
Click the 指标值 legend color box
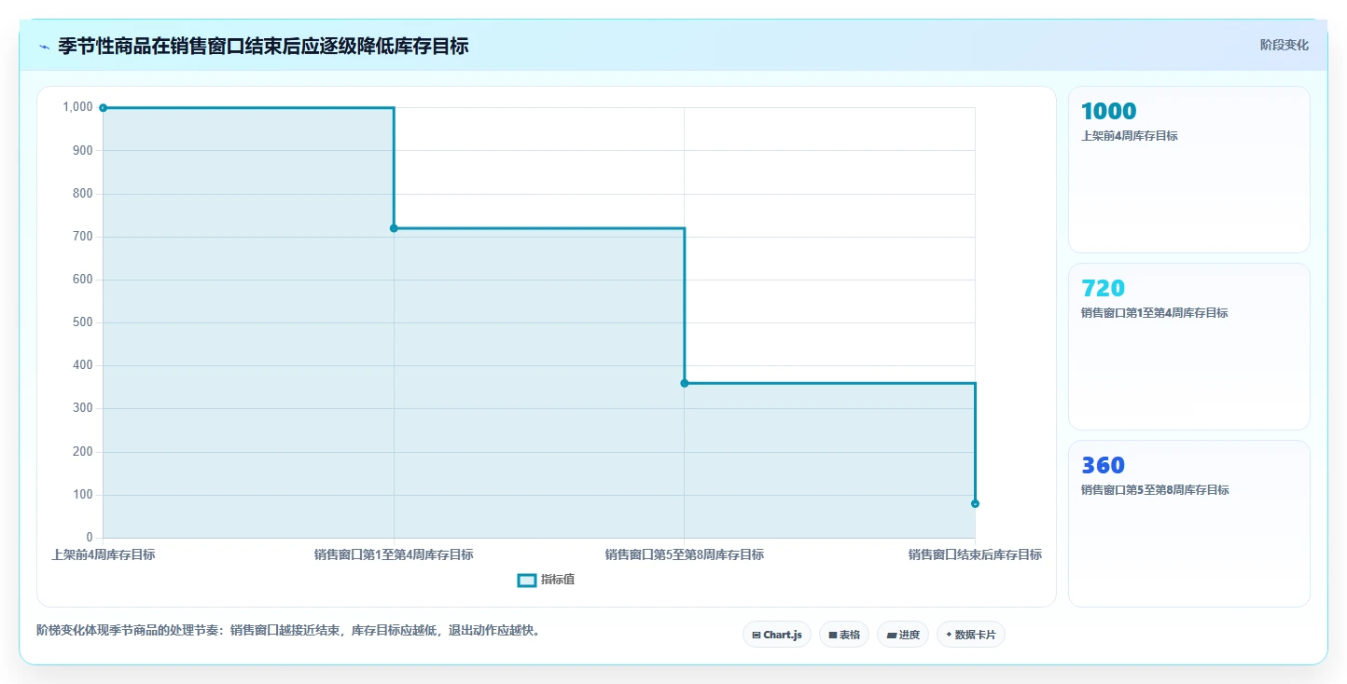526,580
